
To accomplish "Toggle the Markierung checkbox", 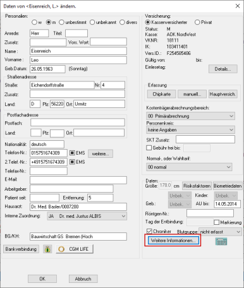I will 217,222.
